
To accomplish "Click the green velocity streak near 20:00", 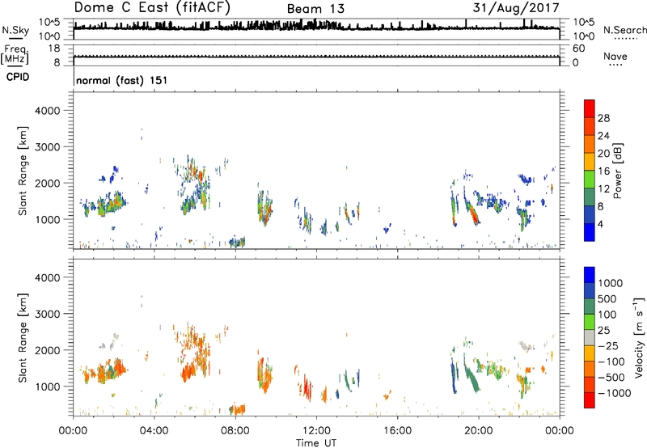I will pyautogui.click(x=471, y=378).
